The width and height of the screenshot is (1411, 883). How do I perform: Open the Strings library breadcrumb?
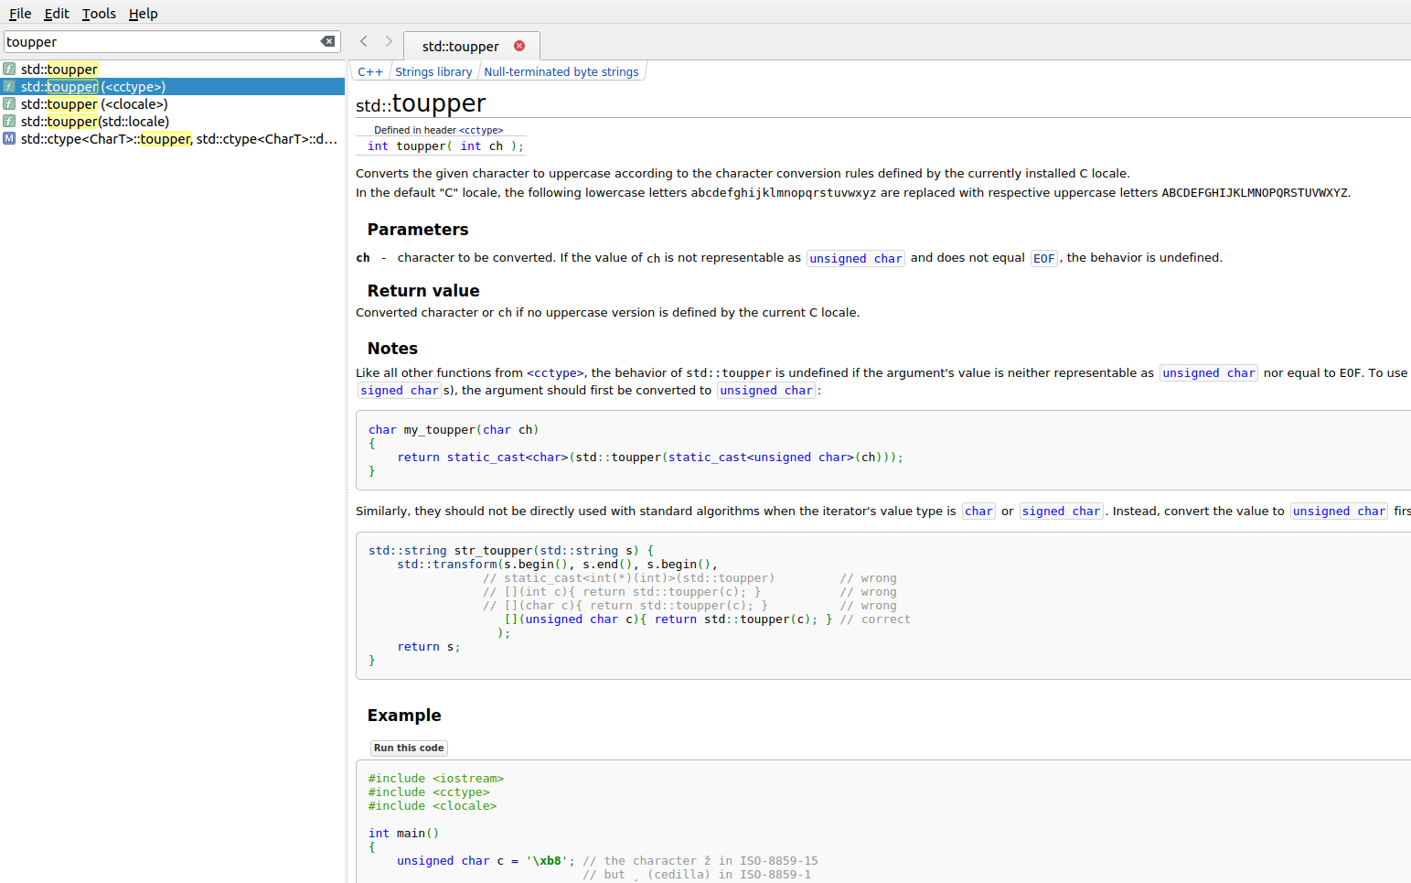pyautogui.click(x=433, y=72)
